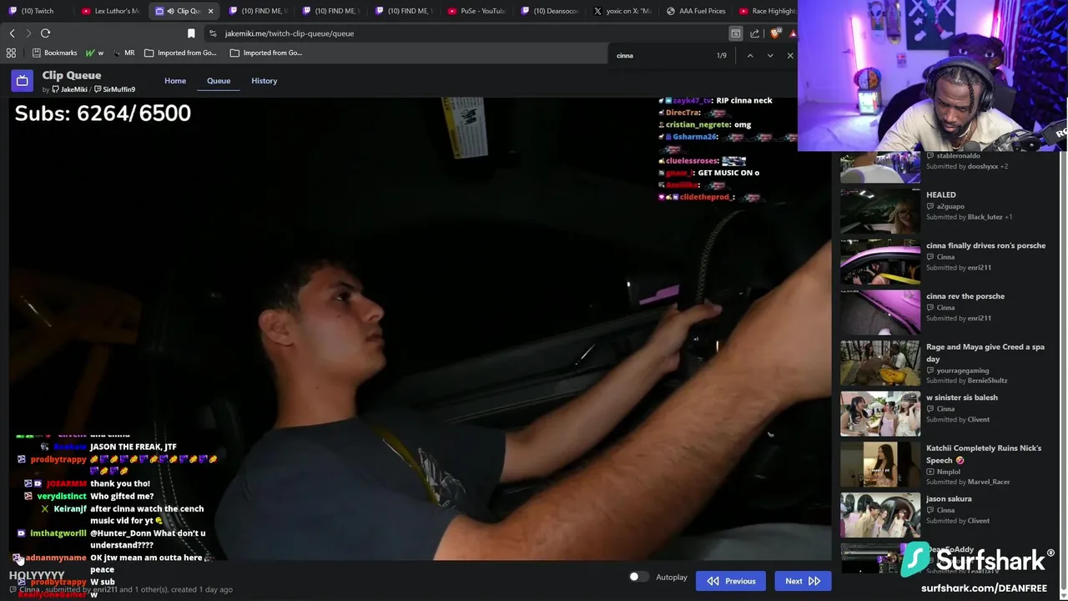This screenshot has height=601, width=1068.
Task: Click 'Submitted by Black_lutez +1' text
Action: pos(970,217)
